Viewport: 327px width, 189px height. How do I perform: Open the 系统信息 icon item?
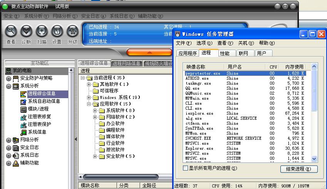[x=23, y=132]
